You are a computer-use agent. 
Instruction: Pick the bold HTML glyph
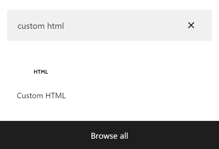[41, 72]
